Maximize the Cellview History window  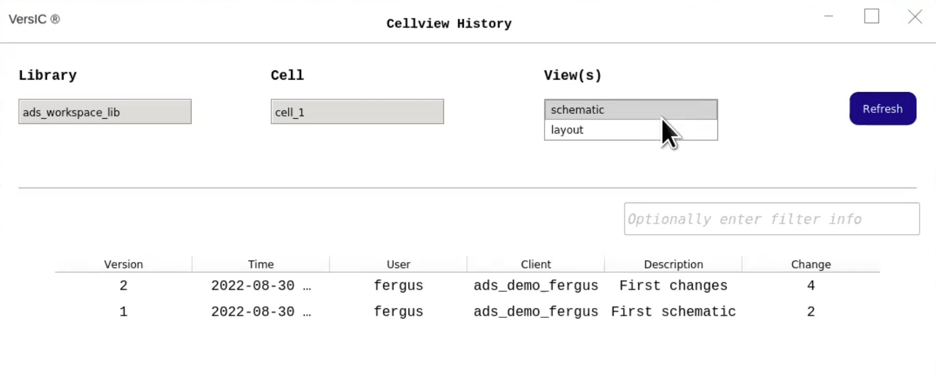871,16
